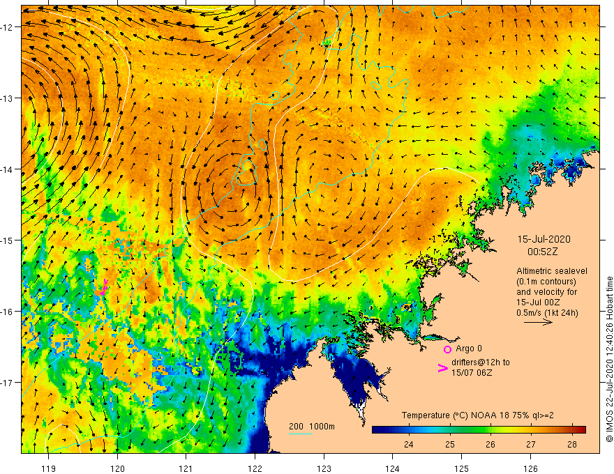Click the '15/07 06Z' legend text
This screenshot has width=614, height=474.
(472, 373)
